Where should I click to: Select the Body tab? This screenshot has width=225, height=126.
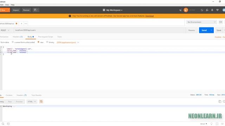[31, 37]
